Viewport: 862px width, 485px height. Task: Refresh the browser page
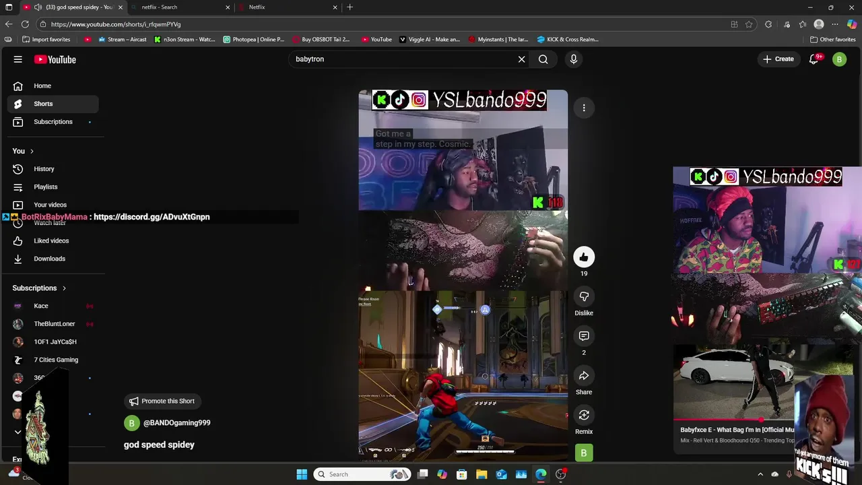[x=25, y=24]
